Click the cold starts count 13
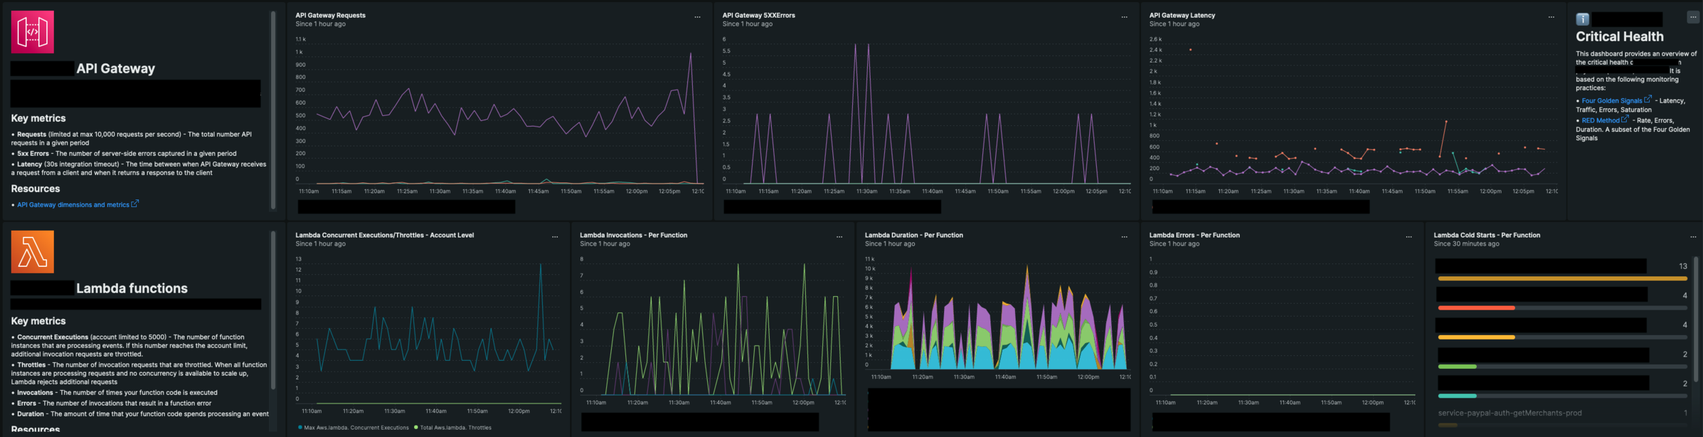This screenshot has width=1703, height=437. pos(1683,266)
